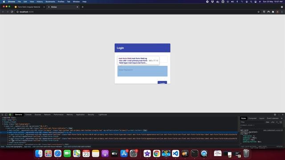Screen dimensions: 285x160
Task: Reload the page with the refresh icon
Action: (12, 12)
